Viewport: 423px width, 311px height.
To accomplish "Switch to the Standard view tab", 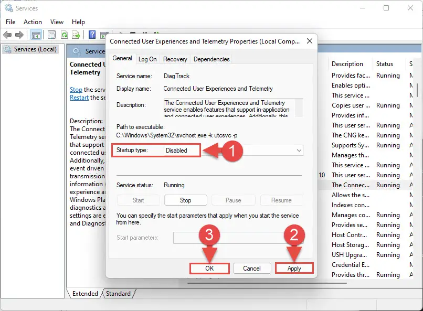I will [x=119, y=294].
